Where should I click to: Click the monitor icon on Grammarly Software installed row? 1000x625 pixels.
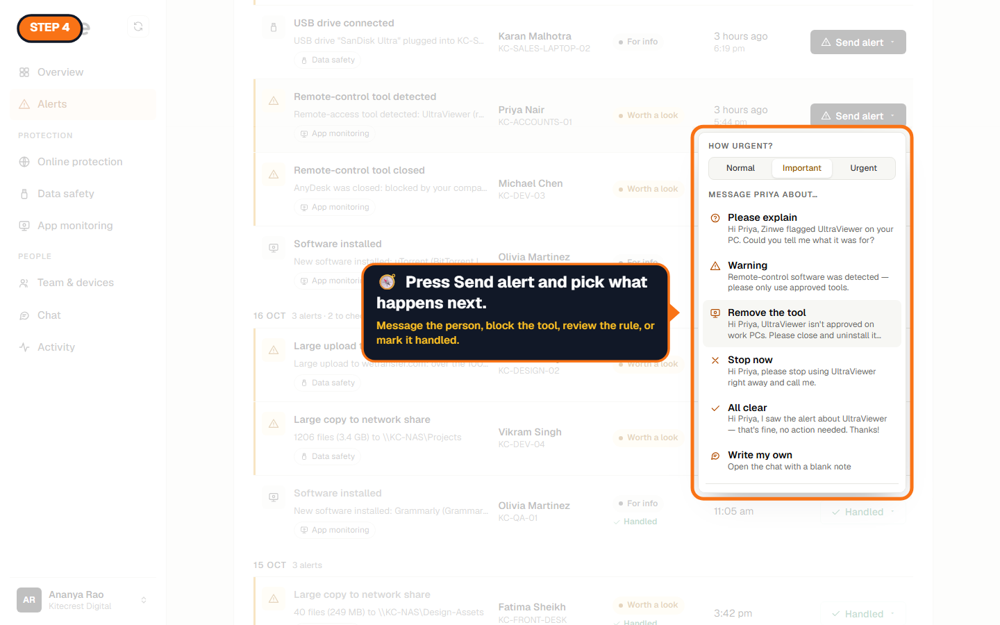click(x=274, y=497)
